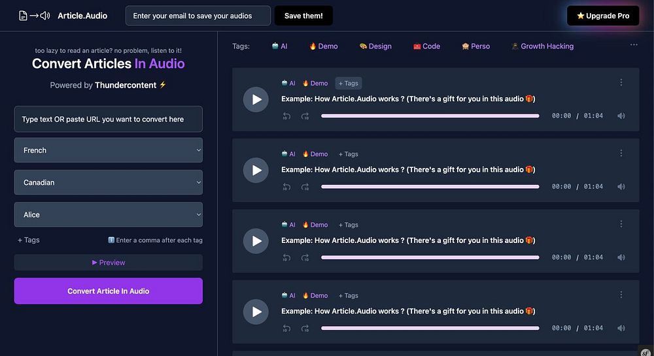This screenshot has width=654, height=356.
Task: Play the fourth example audio card
Action: click(256, 312)
